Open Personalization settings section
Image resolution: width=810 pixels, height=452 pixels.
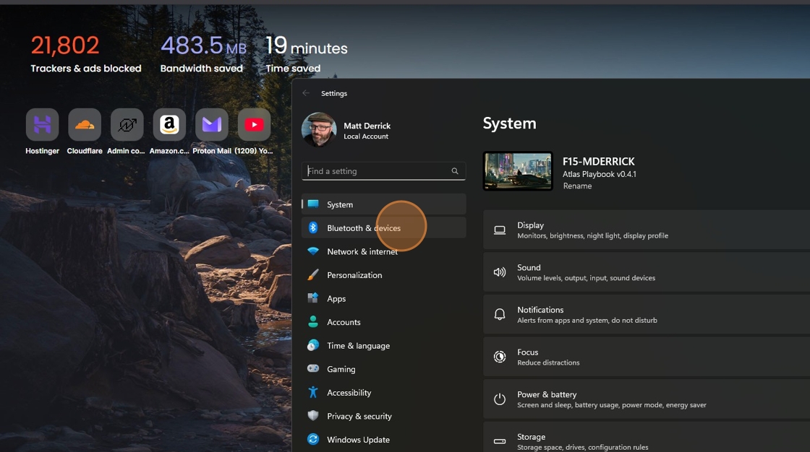(384, 274)
